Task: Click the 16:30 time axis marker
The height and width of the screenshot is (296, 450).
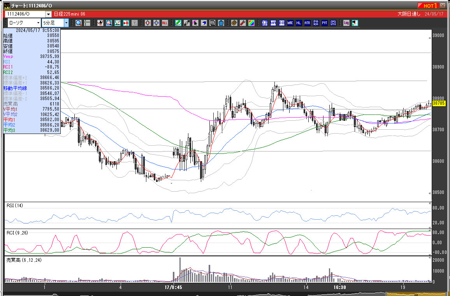Action: point(339,287)
